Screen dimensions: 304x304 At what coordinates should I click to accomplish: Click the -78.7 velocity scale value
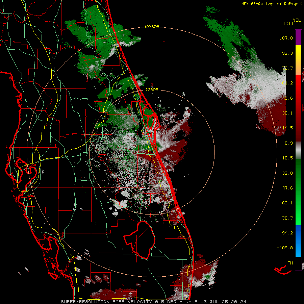286,218
